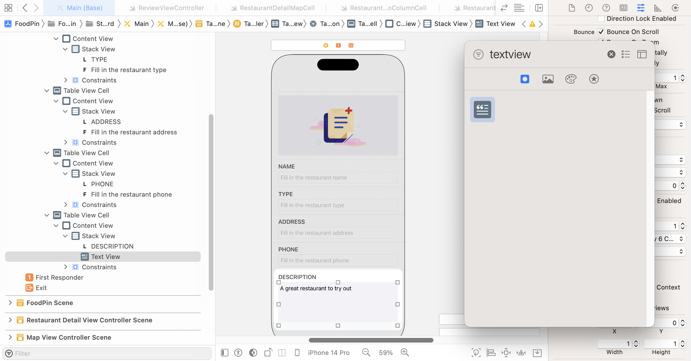This screenshot has height=361, width=691.
Task: Click the warning triangle in the jump bar
Action: [x=532, y=24]
